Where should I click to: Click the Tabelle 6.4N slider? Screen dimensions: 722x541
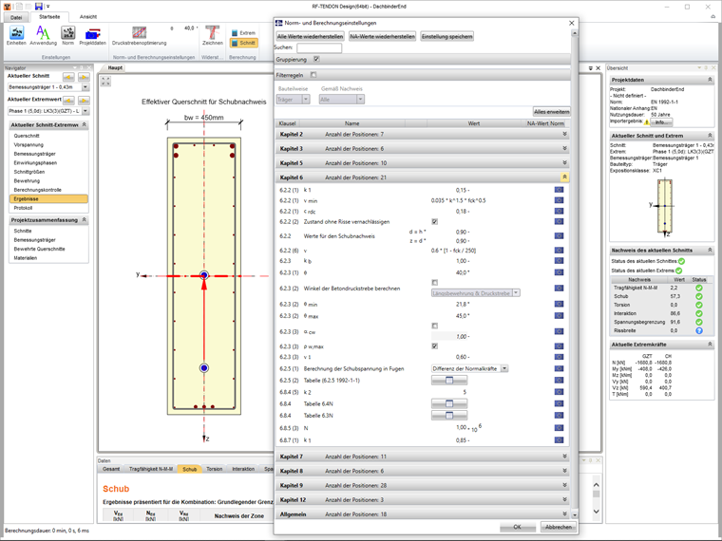[449, 403]
